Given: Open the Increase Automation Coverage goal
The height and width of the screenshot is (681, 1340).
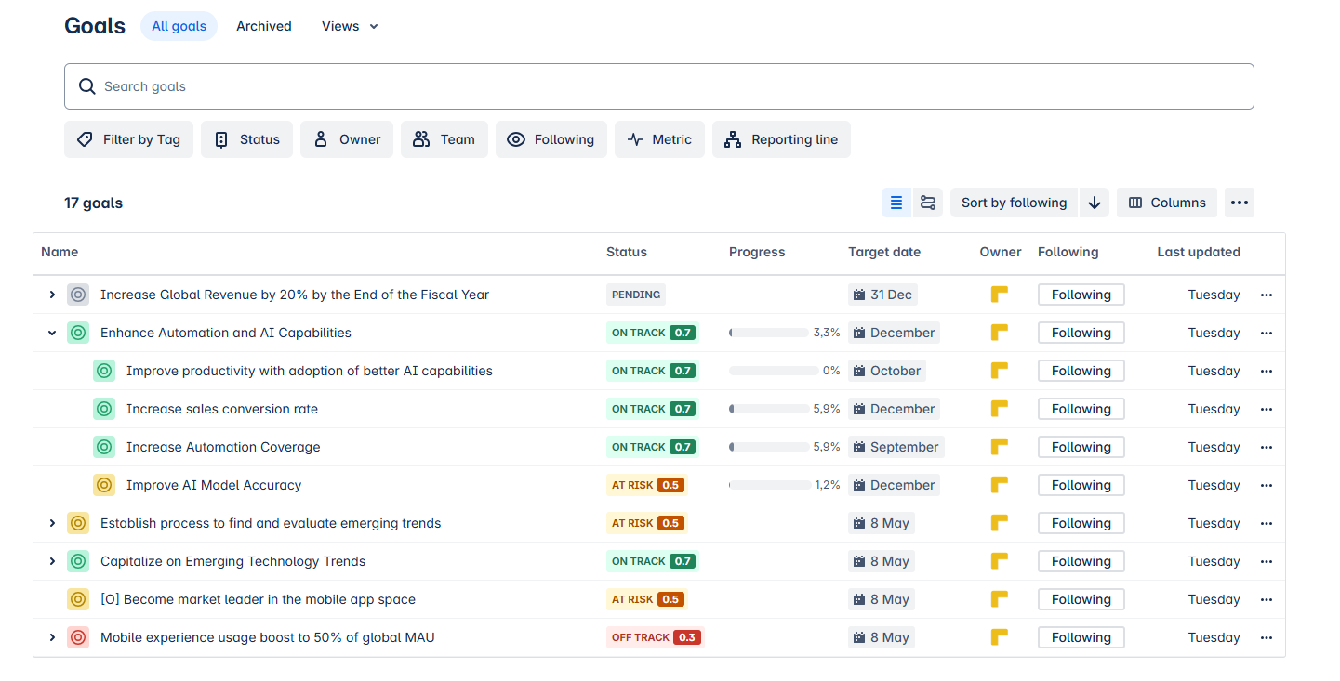Looking at the screenshot, I should (223, 446).
